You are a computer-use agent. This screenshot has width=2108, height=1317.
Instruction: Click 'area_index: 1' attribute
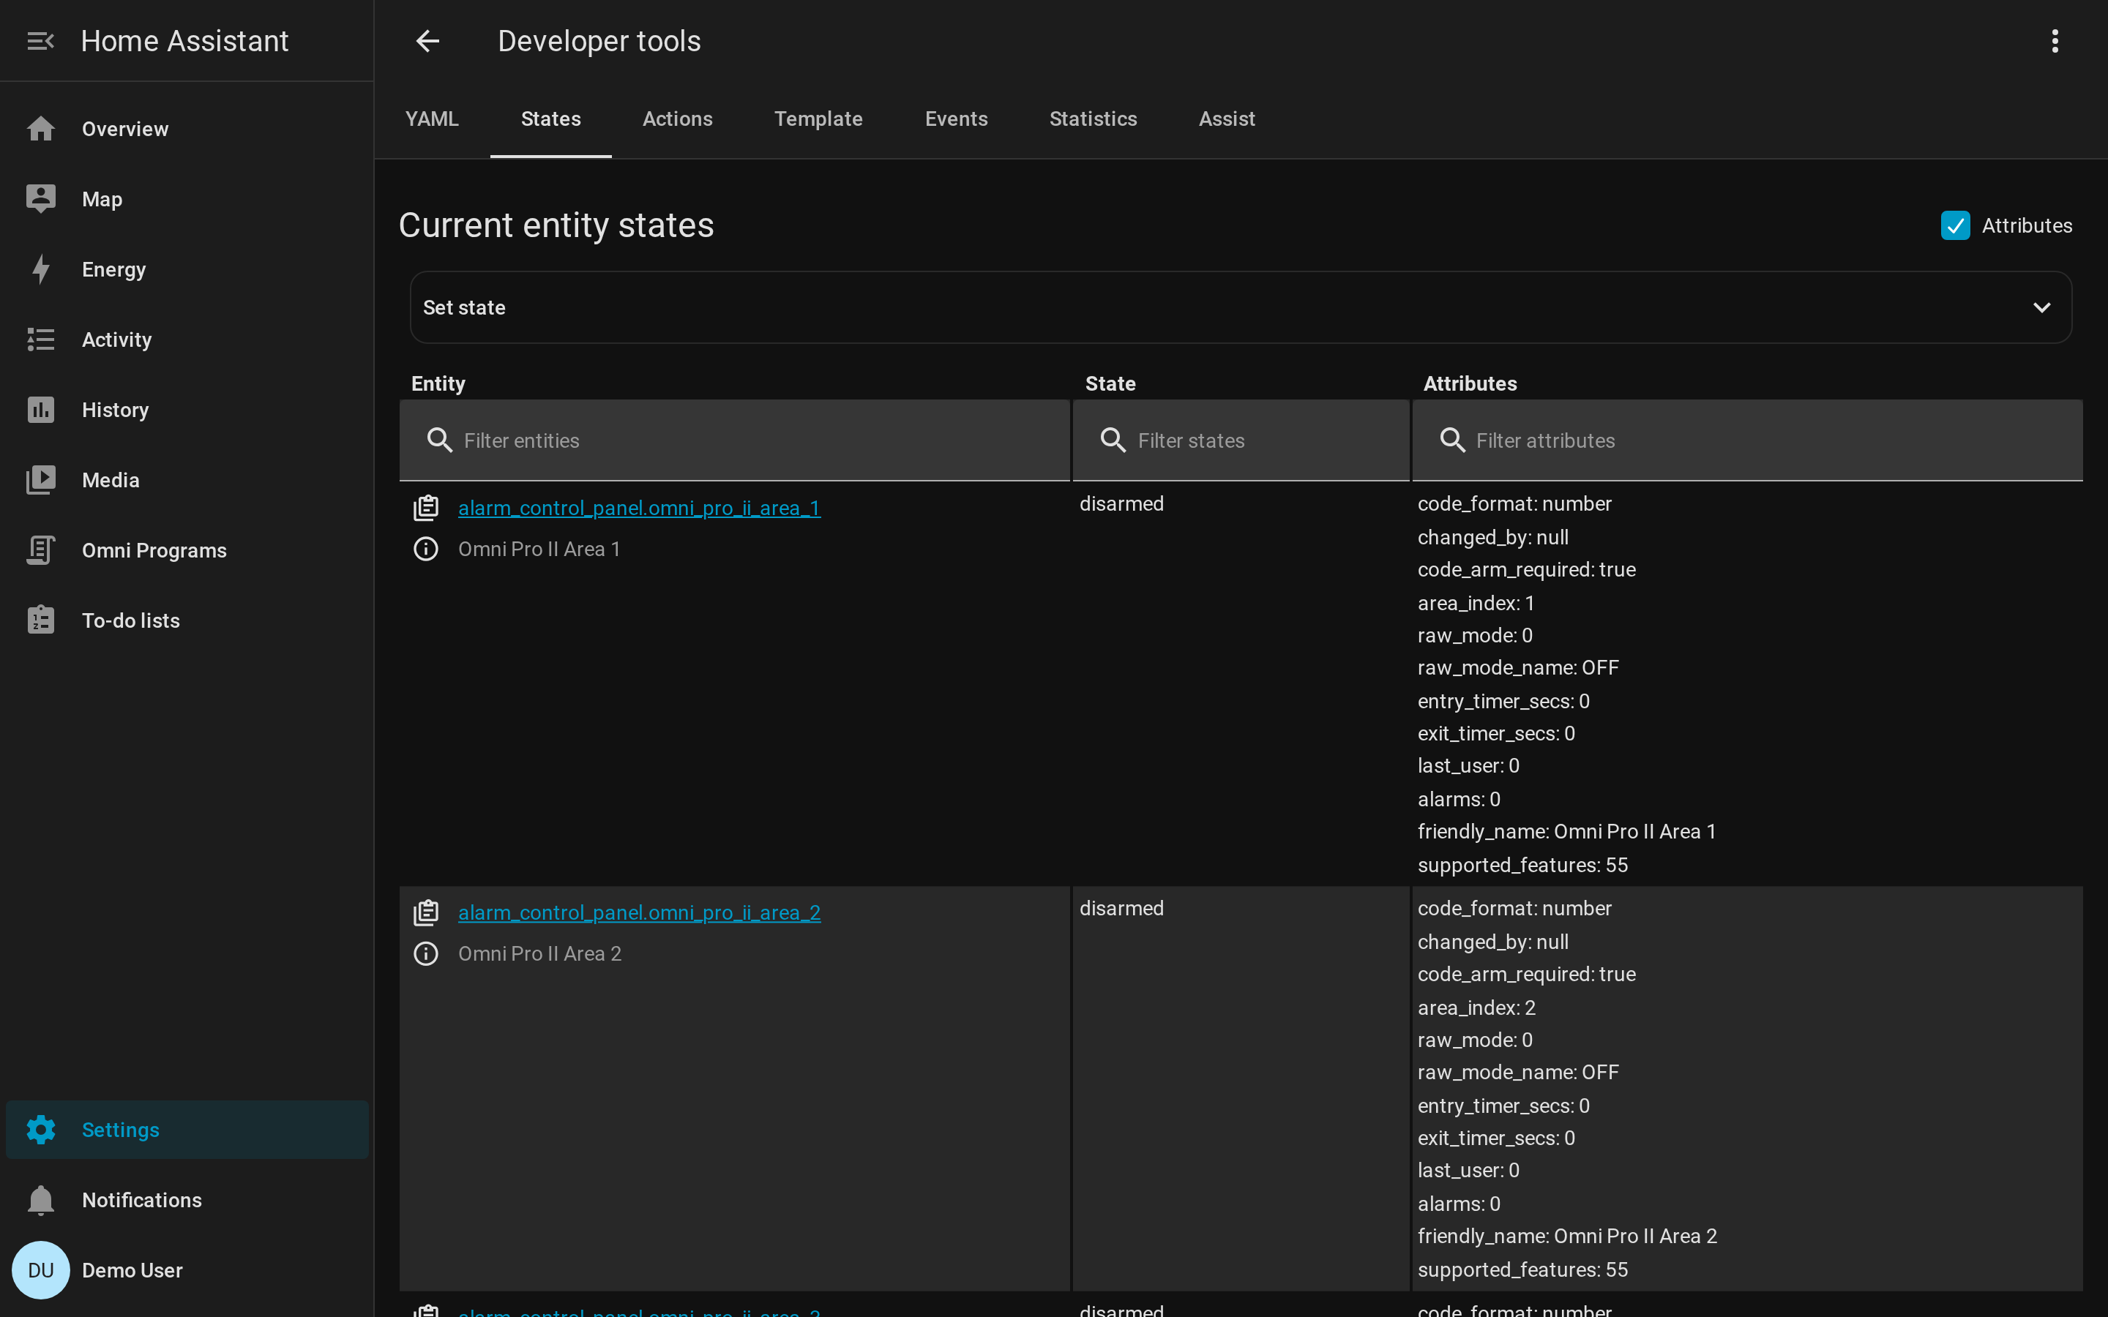tap(1476, 603)
